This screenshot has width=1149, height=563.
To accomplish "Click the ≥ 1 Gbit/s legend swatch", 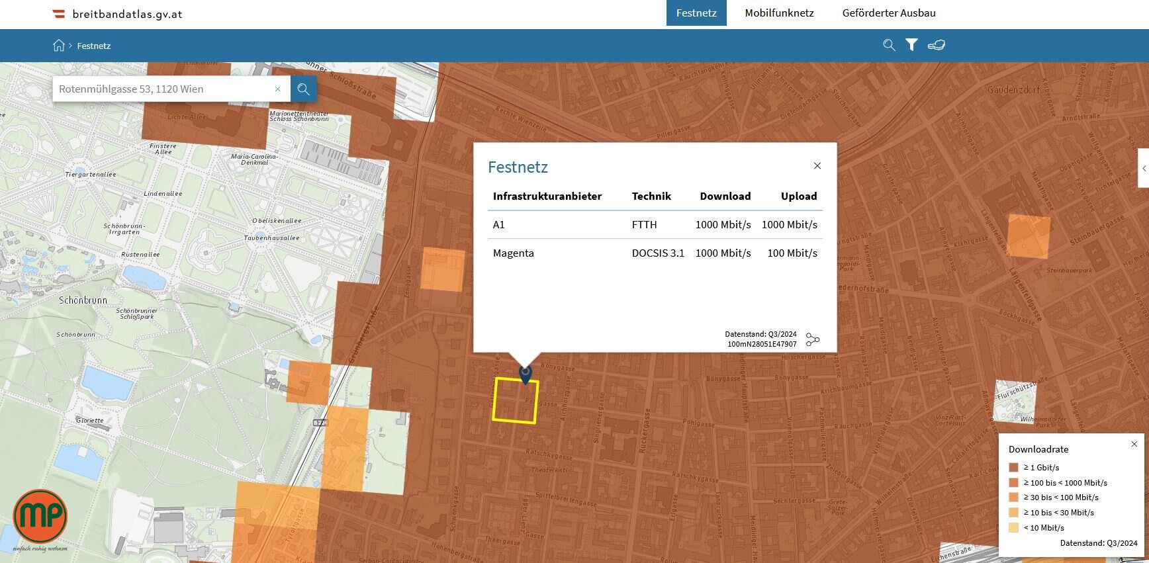I will [1013, 468].
